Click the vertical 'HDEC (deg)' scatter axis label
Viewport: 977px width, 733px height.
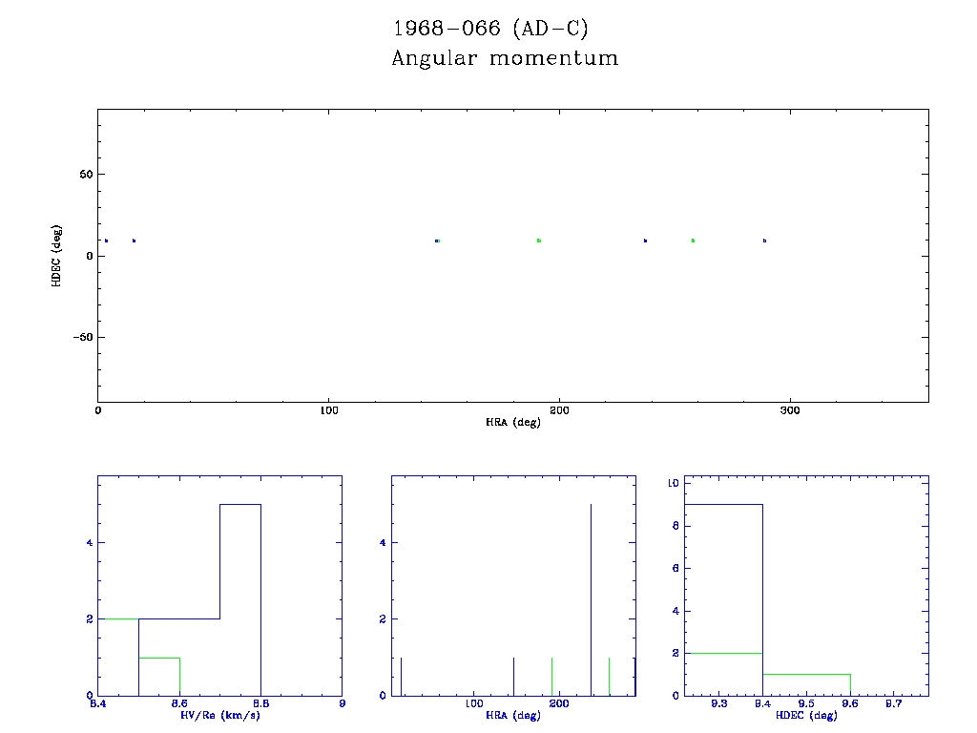coord(57,255)
